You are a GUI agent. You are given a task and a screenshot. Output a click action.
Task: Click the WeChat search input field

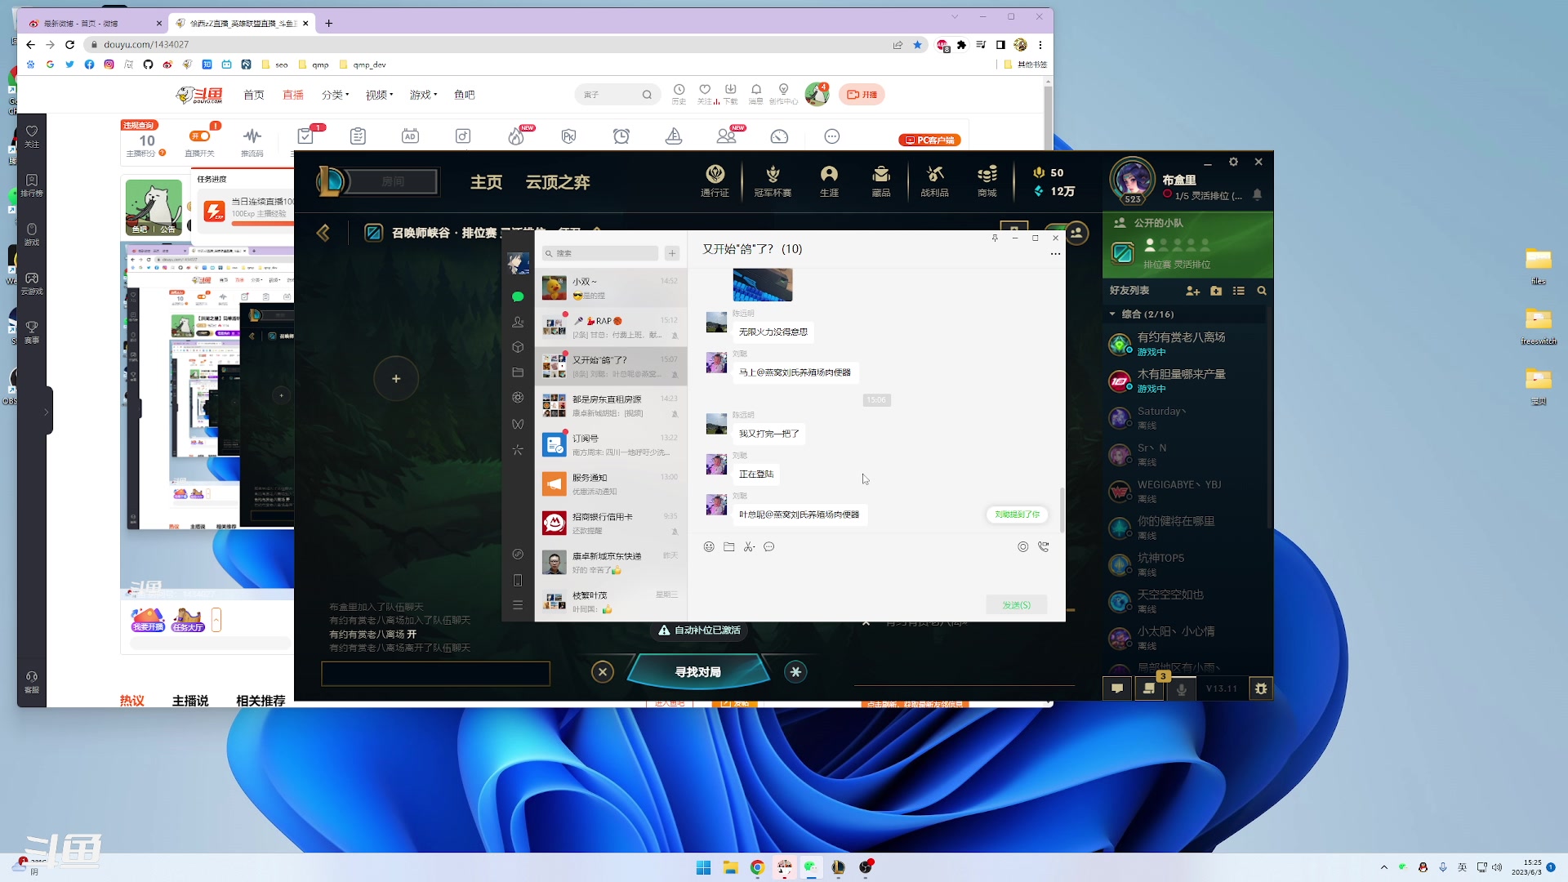(601, 253)
